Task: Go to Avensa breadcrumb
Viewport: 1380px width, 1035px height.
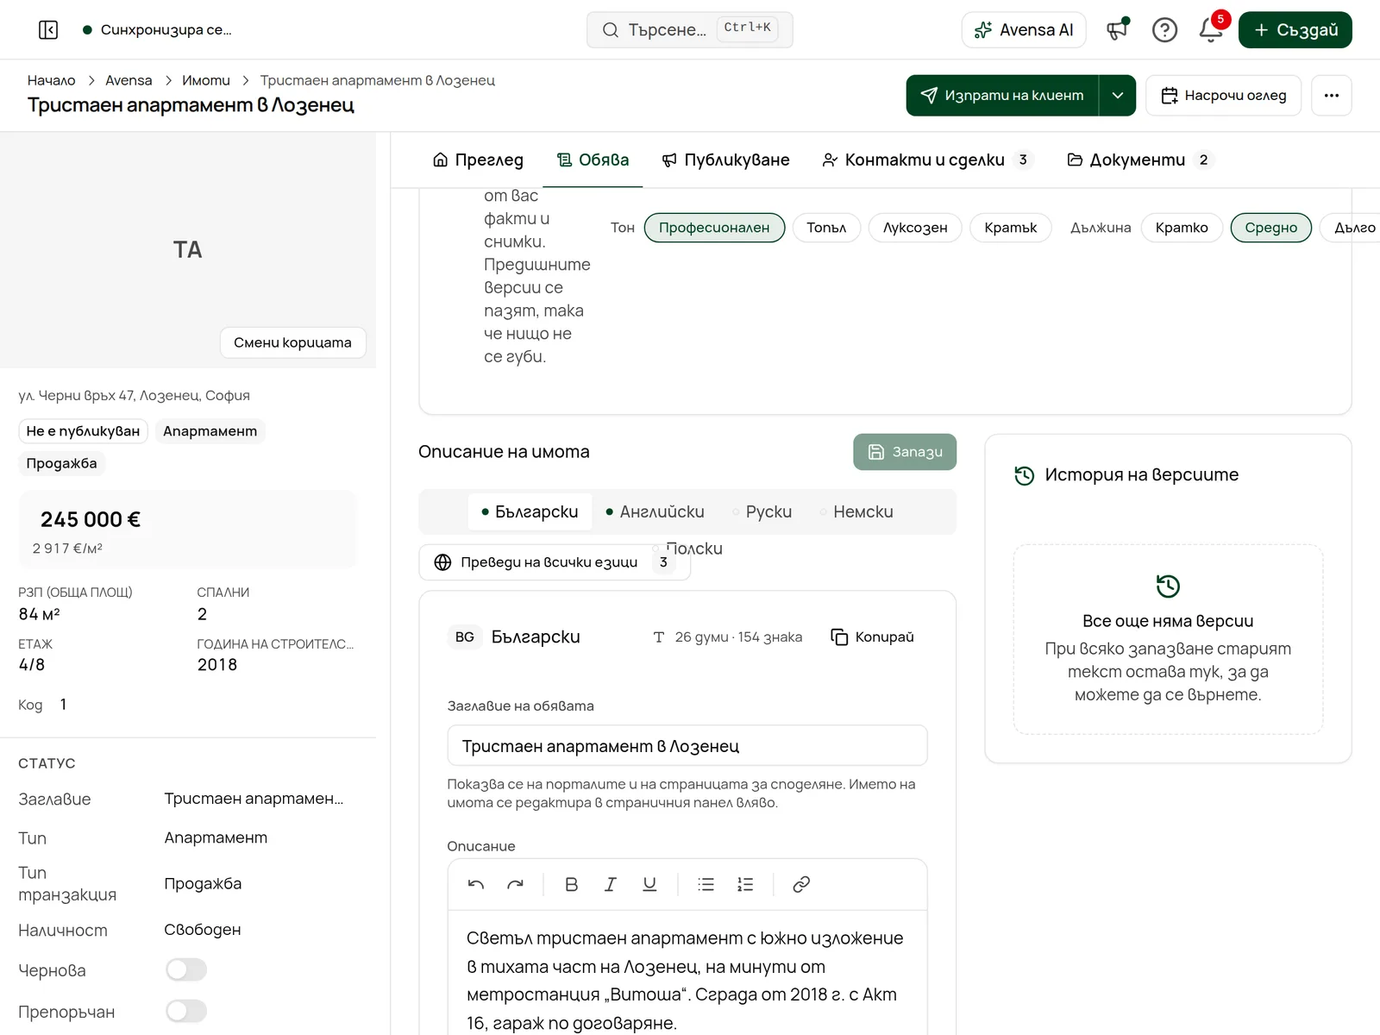Action: [x=129, y=80]
